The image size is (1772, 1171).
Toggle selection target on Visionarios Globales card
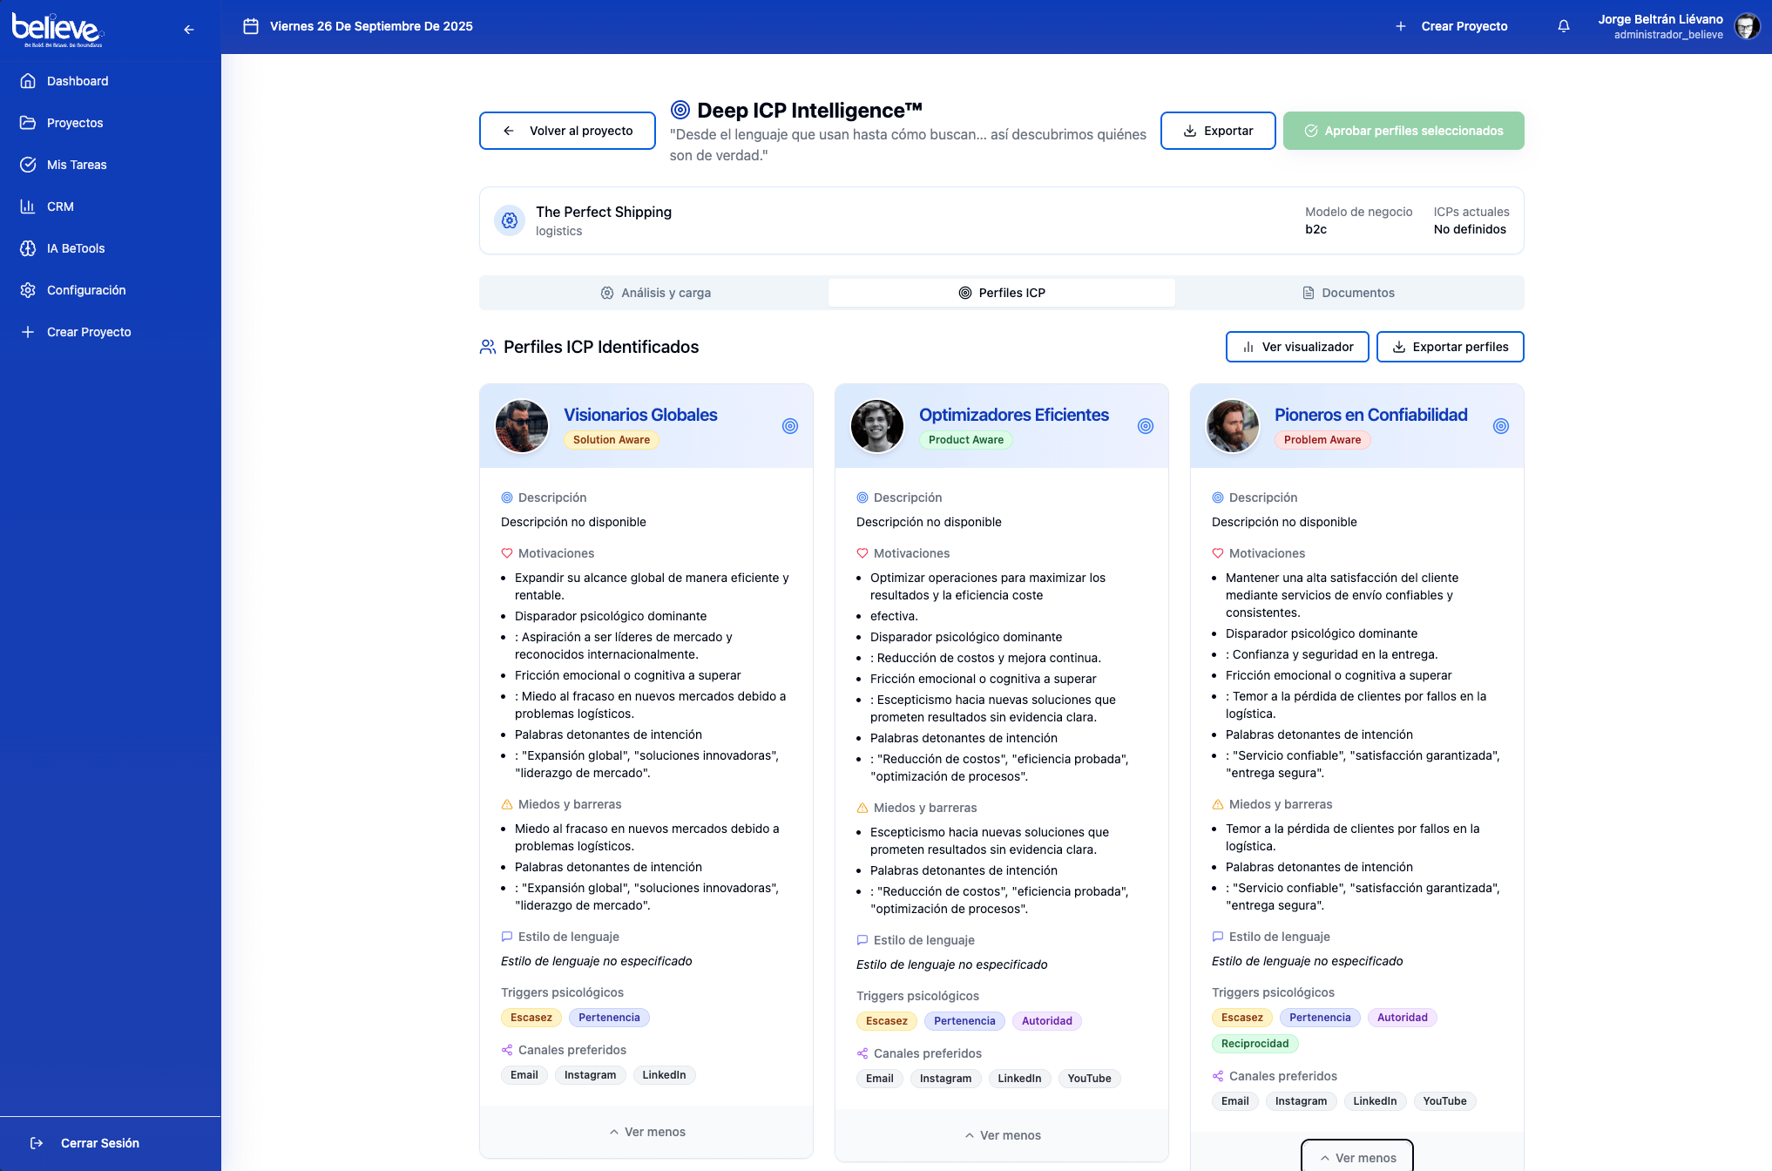[790, 426]
